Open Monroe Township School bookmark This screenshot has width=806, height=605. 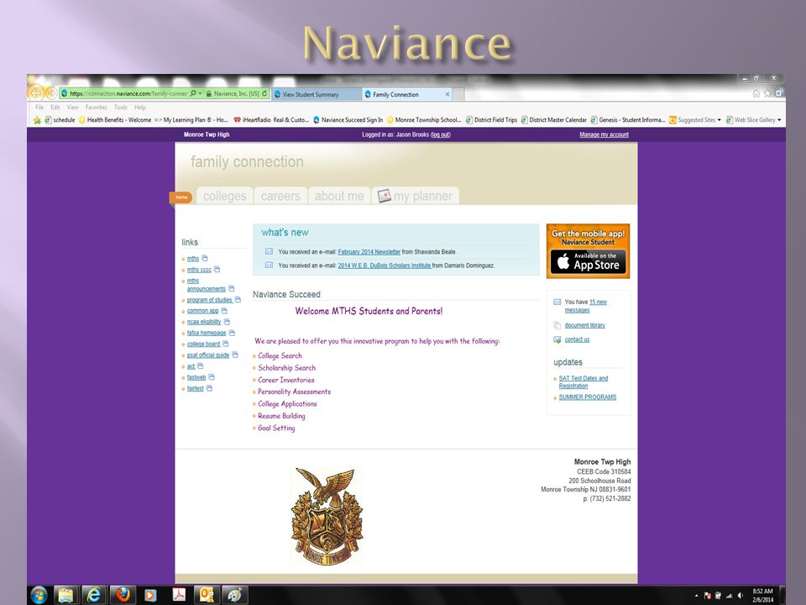(x=424, y=120)
